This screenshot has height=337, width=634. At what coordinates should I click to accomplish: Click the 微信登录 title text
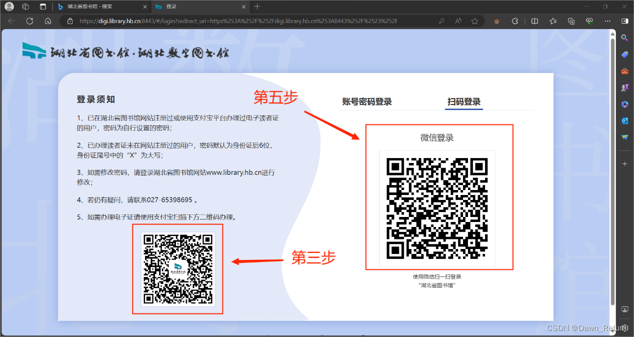437,137
